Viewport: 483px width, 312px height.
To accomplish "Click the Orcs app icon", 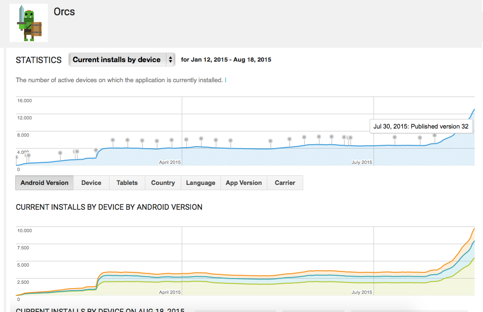I will pyautogui.click(x=29, y=23).
